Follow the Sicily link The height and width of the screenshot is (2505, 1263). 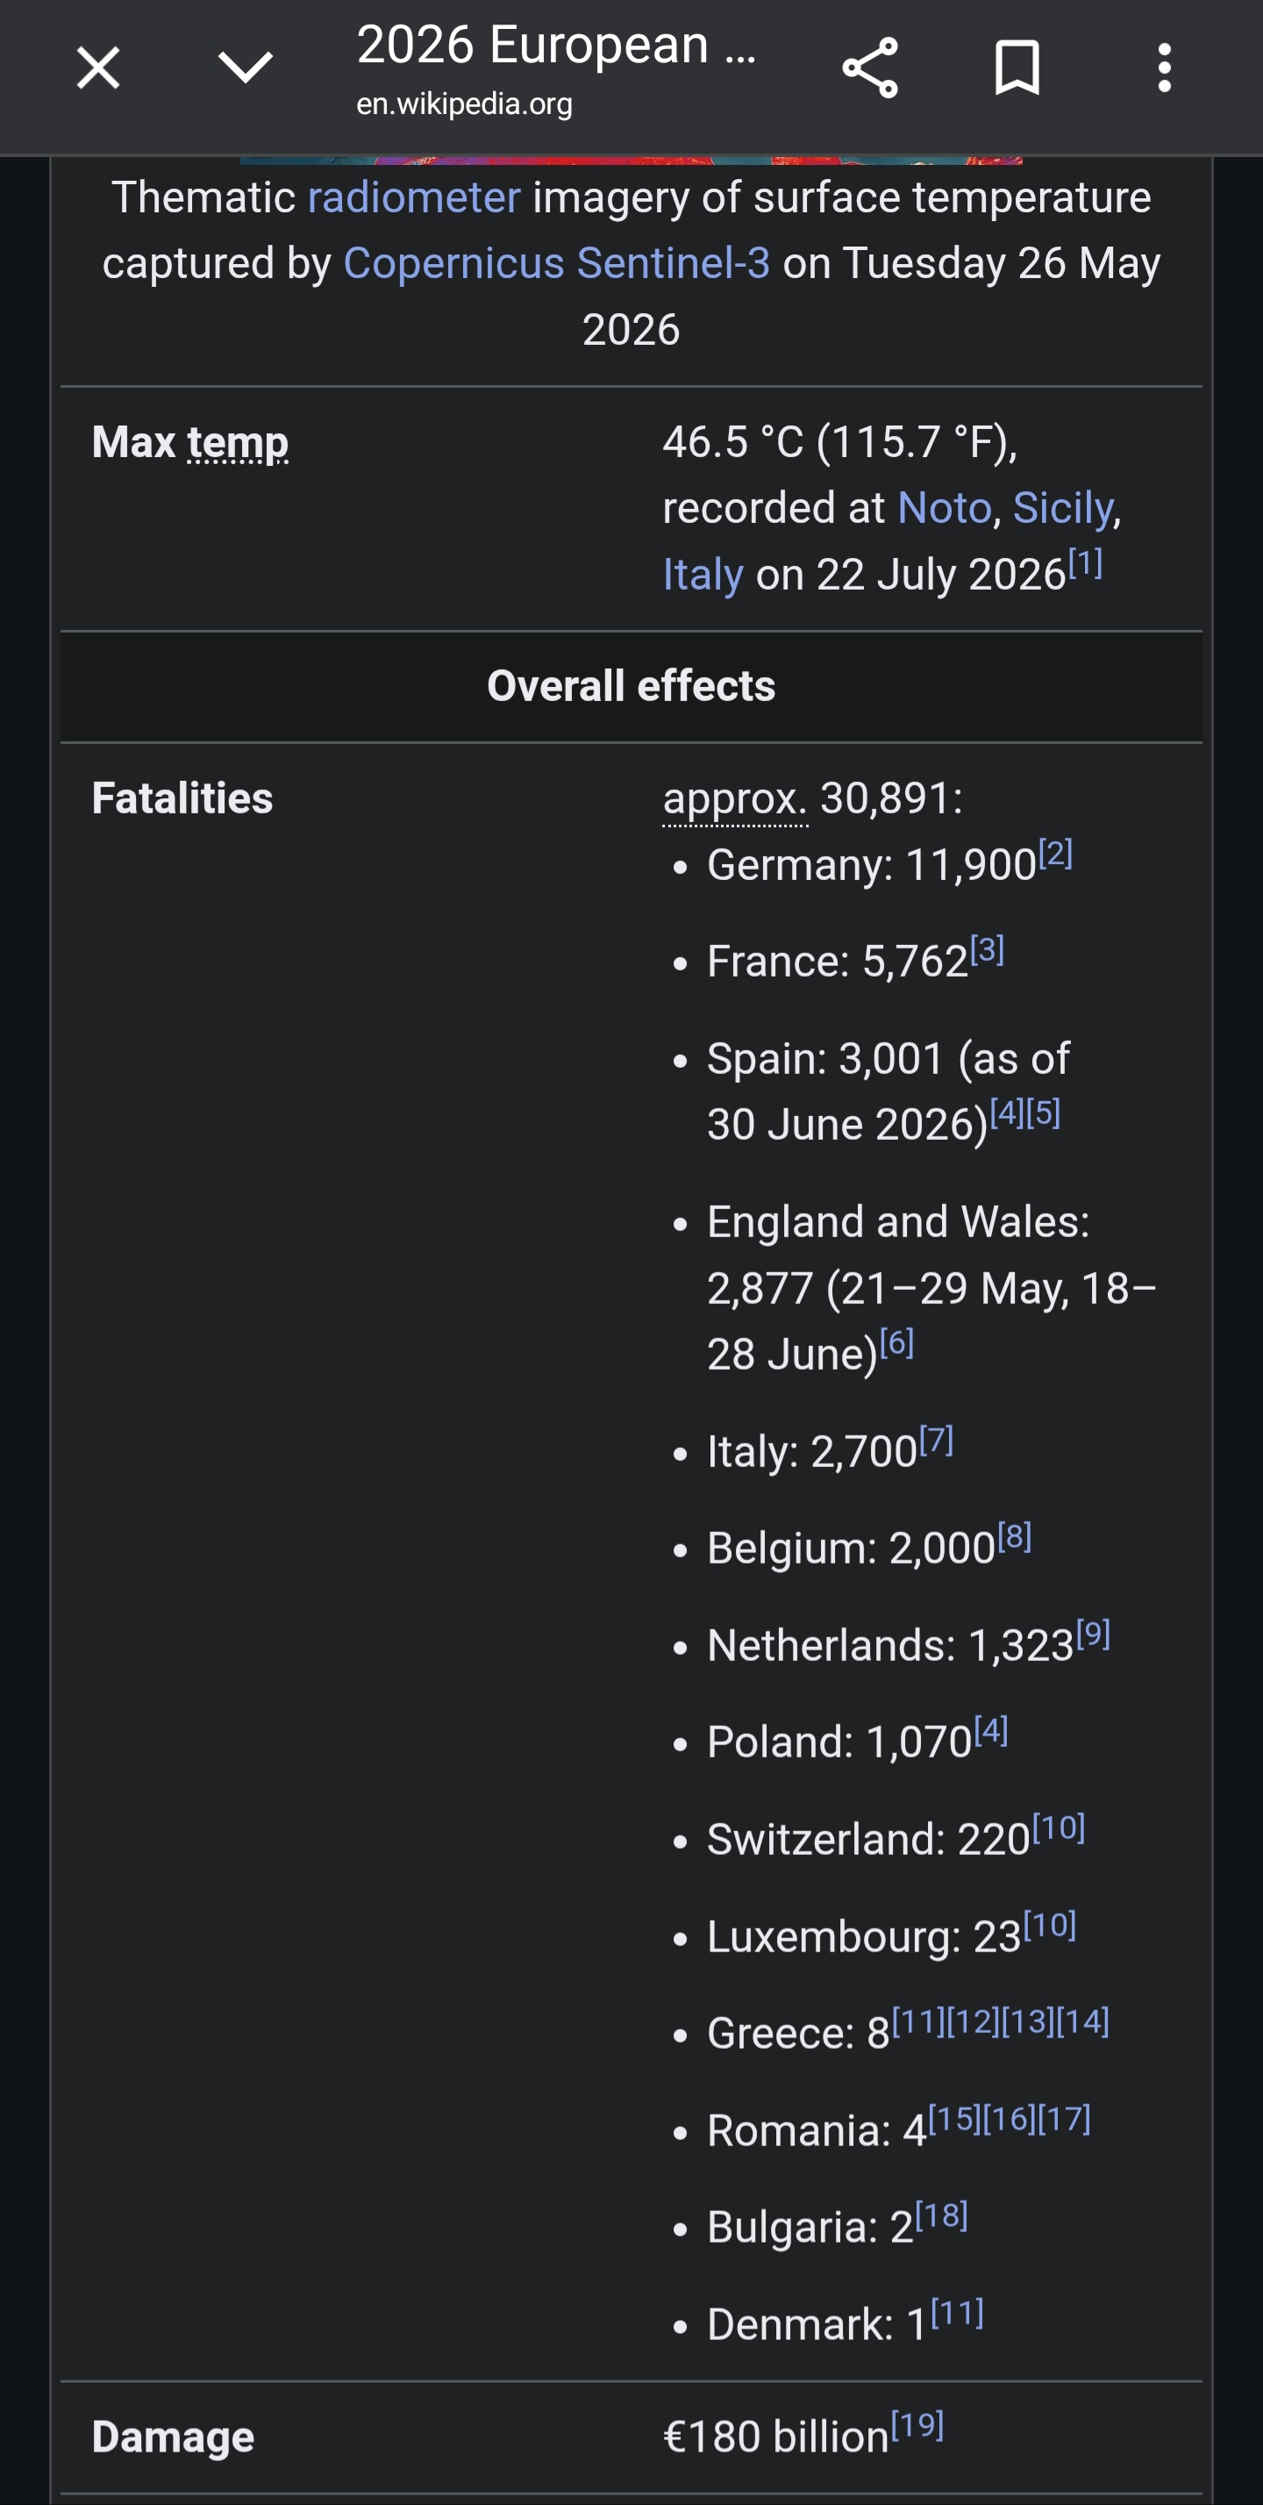pos(1063,508)
